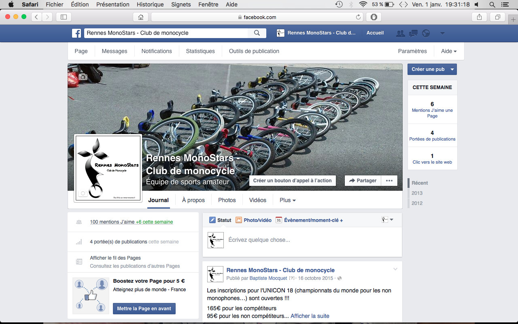
Task: Expand the Plus dropdown tab
Action: click(288, 200)
